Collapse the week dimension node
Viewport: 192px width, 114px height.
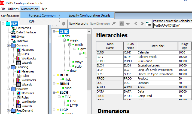tap(65, 40)
